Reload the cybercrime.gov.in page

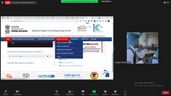[x=8, y=21]
